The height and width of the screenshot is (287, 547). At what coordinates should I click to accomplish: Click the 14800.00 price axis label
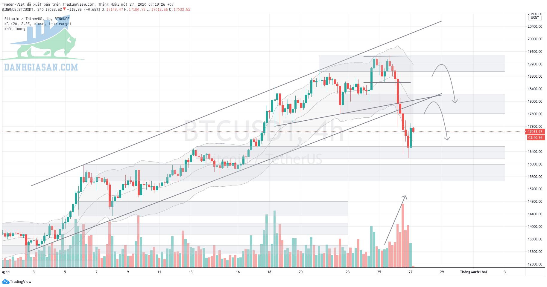(x=535, y=202)
